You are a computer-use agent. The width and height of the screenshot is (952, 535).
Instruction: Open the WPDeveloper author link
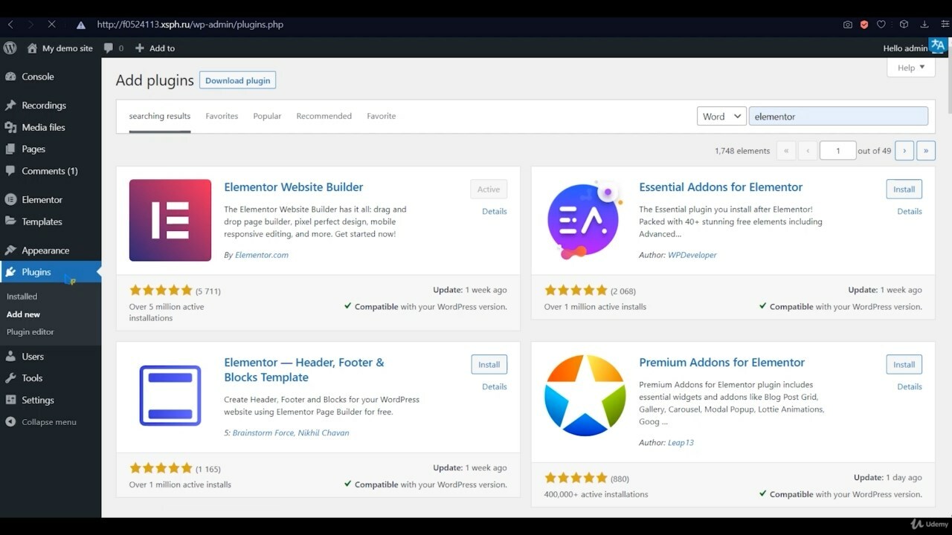[x=692, y=255]
